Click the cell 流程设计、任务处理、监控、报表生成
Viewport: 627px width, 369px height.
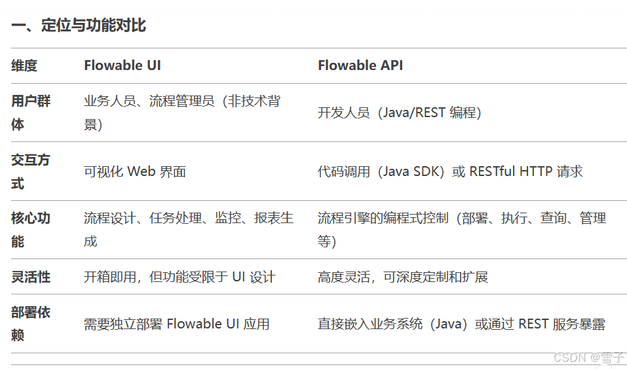click(189, 230)
